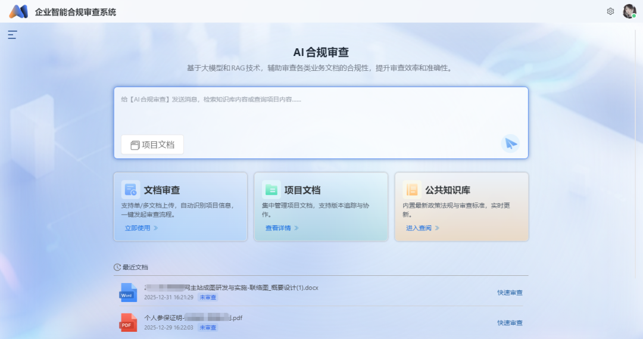Click the chevron after 进入查阅
Screen dimensions: 643x339
click(x=437, y=228)
